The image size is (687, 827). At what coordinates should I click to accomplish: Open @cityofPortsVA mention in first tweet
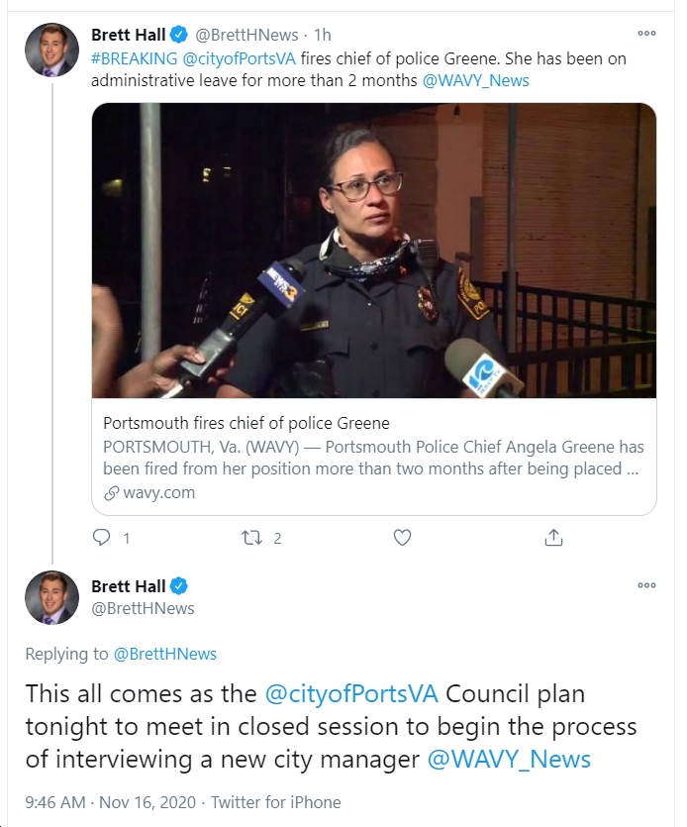(x=239, y=58)
